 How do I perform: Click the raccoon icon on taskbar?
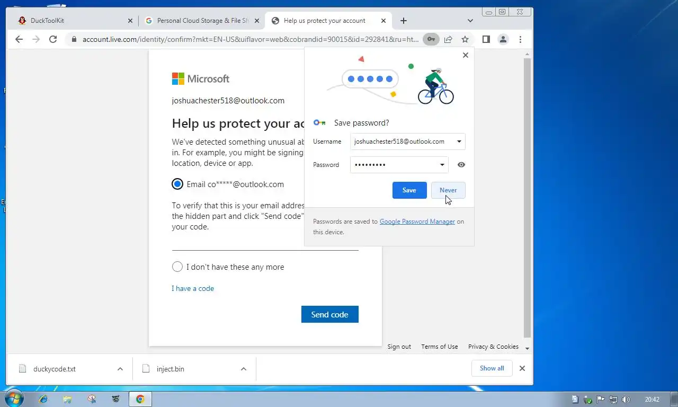point(116,399)
